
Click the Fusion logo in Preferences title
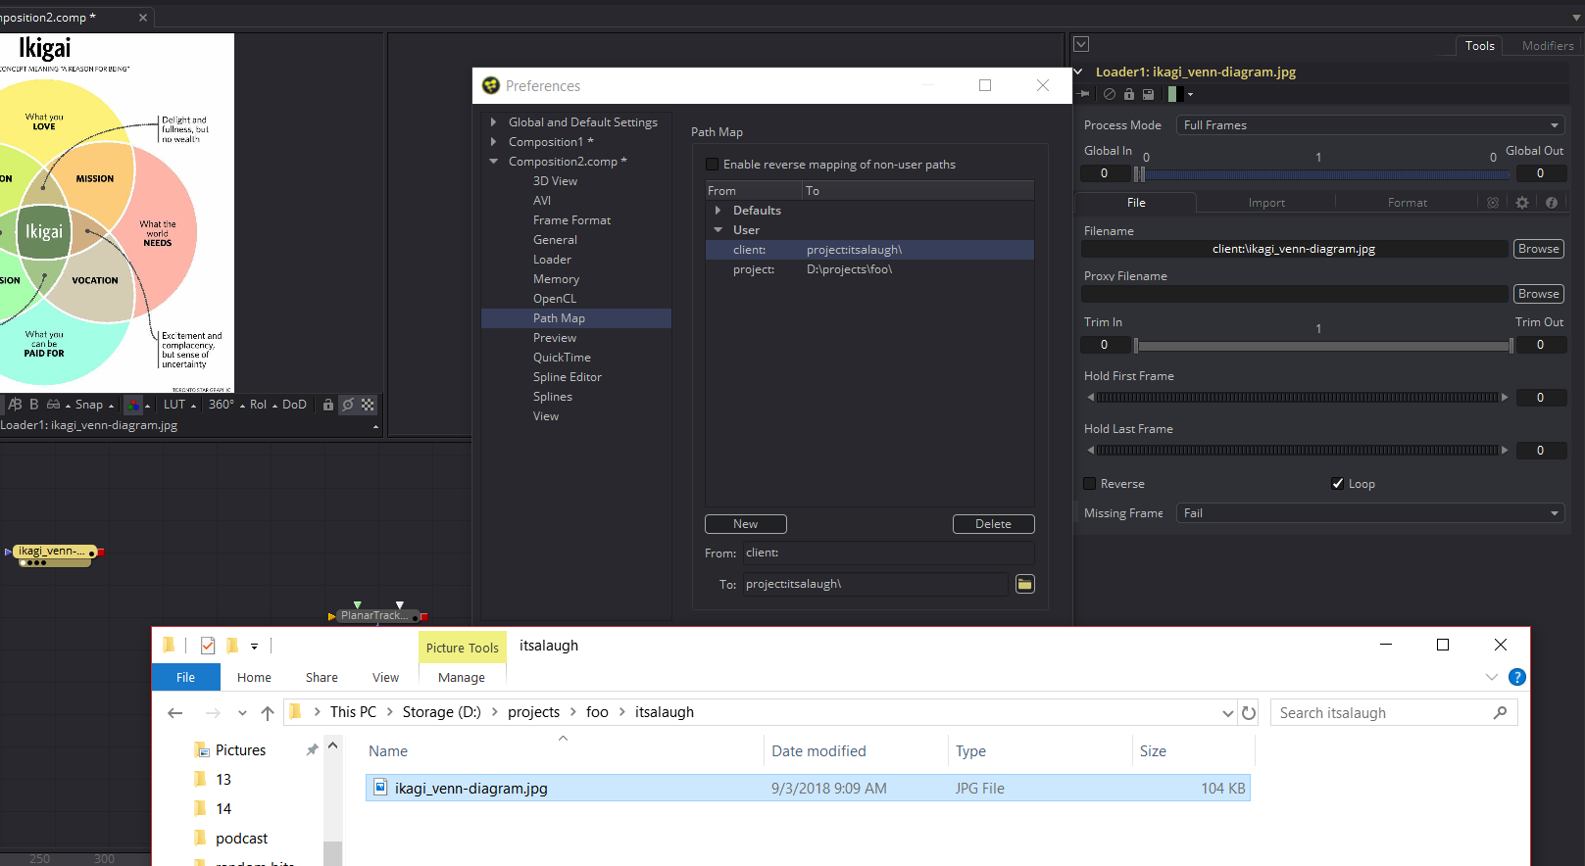click(x=491, y=86)
